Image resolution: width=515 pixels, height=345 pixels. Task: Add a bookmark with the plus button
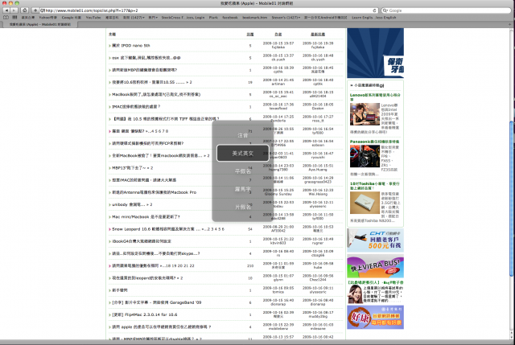[35, 10]
